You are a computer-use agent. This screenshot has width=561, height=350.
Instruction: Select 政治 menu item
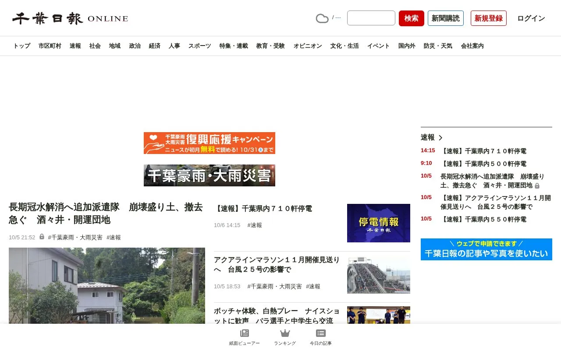[x=135, y=46]
